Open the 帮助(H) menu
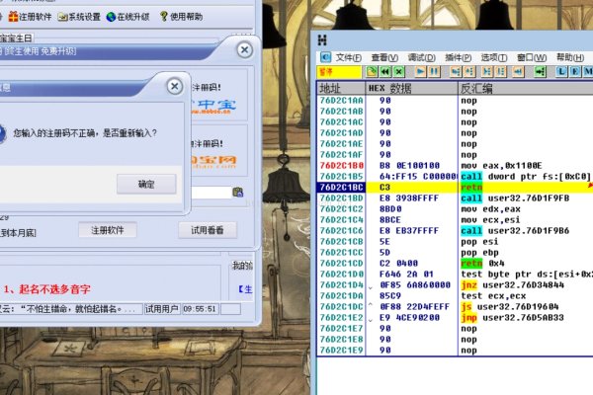The height and width of the screenshot is (395, 593). pyautogui.click(x=570, y=57)
